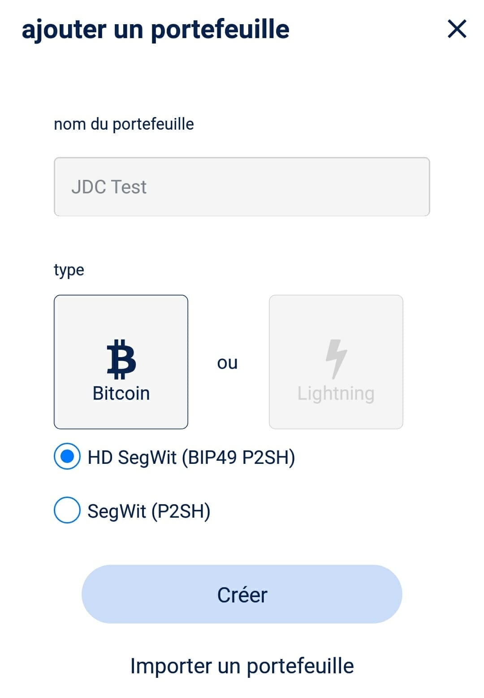Click the SegWit (P2SH) option label
Screen dimensions: 484x698
(x=149, y=511)
